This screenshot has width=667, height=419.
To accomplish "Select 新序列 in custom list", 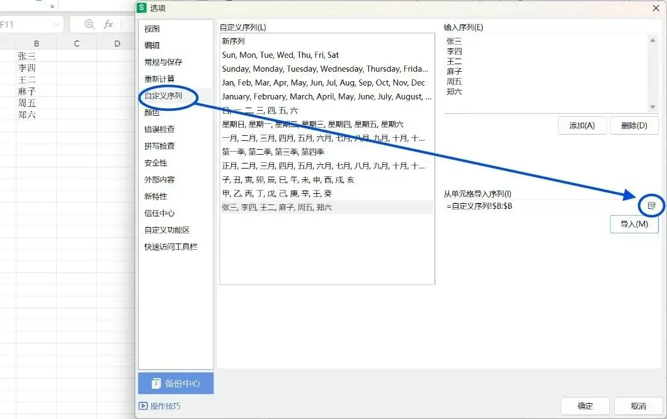I will (x=327, y=42).
